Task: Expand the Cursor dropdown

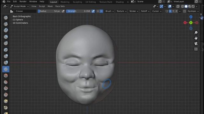Action: pos(157,11)
